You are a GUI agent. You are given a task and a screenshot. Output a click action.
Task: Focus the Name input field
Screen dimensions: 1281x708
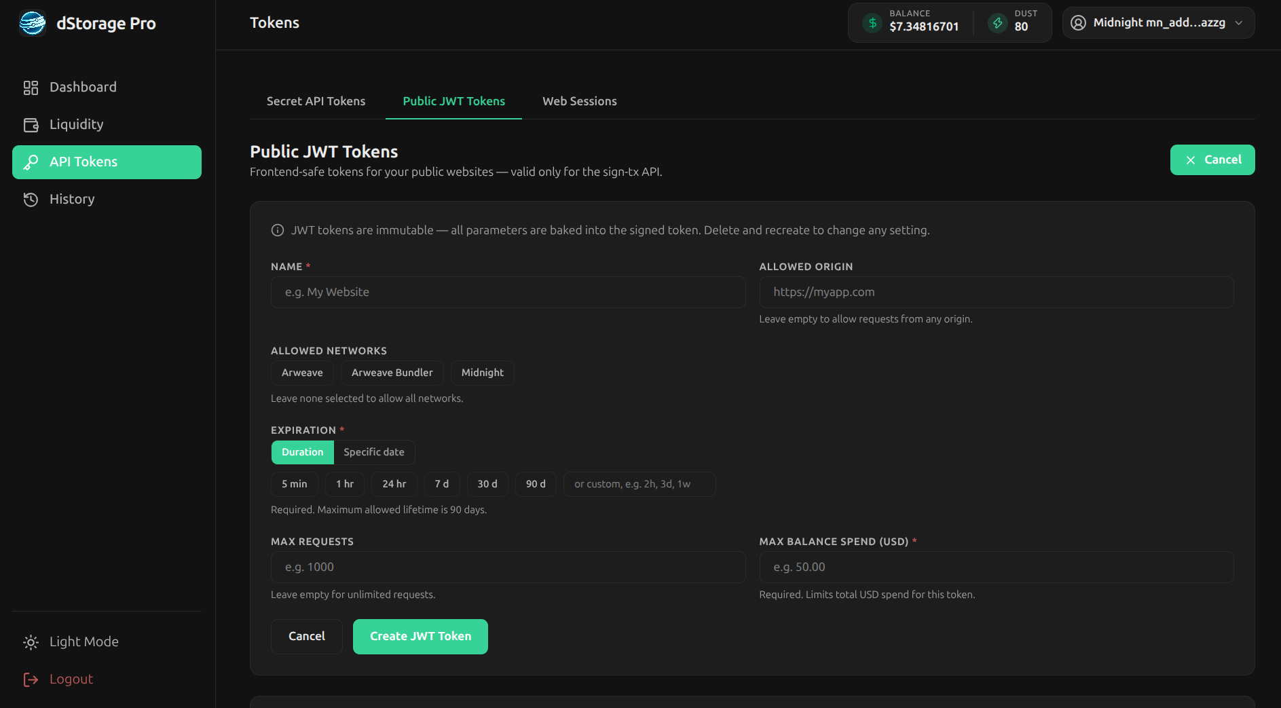coord(508,293)
